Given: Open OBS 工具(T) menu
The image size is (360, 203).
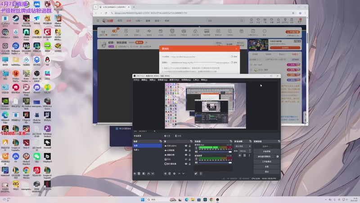Looking at the screenshot, I should coord(196,80).
